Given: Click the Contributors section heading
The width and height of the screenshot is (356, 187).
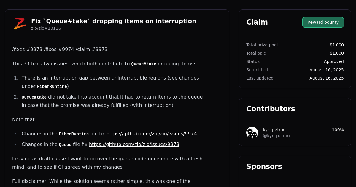Looking at the screenshot, I should point(271,109).
